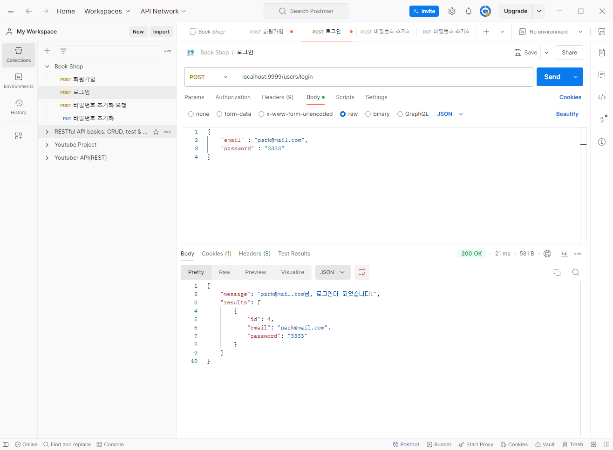
Task: Click the Share button
Action: pyautogui.click(x=569, y=53)
